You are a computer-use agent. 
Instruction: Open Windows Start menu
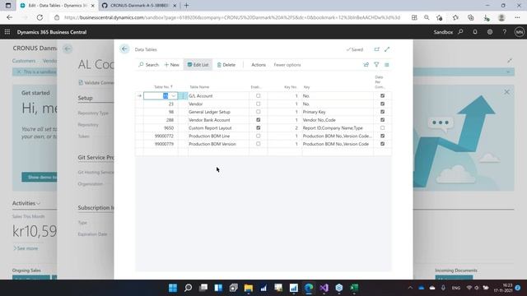point(173,288)
